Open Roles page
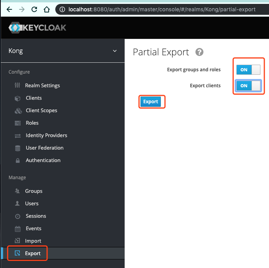The height and width of the screenshot is (268, 269). (32, 123)
